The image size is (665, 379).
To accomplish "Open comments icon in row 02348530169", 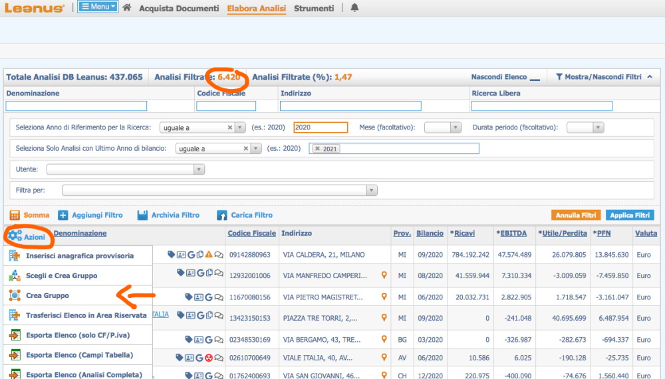I will 218,340.
